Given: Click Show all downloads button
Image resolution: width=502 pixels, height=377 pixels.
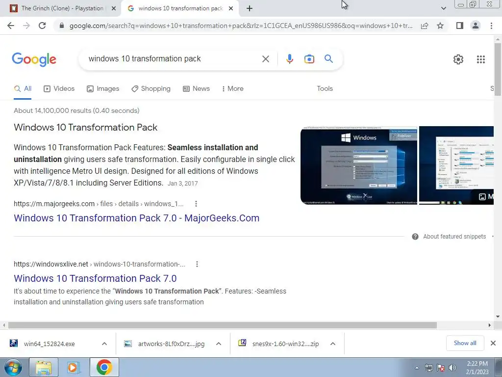Looking at the screenshot, I should click(x=465, y=343).
